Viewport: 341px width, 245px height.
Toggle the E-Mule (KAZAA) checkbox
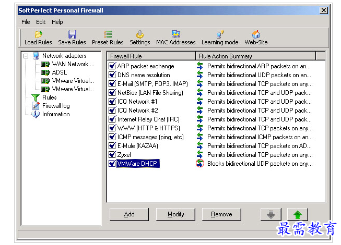click(x=112, y=146)
